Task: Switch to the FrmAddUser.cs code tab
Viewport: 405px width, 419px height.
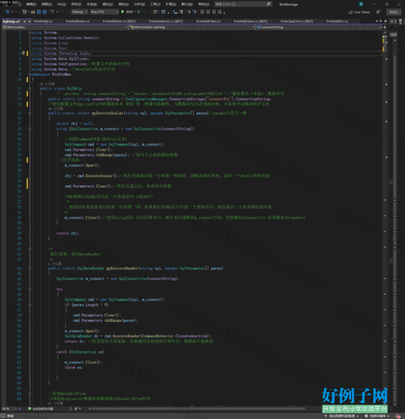Action: pos(77,21)
